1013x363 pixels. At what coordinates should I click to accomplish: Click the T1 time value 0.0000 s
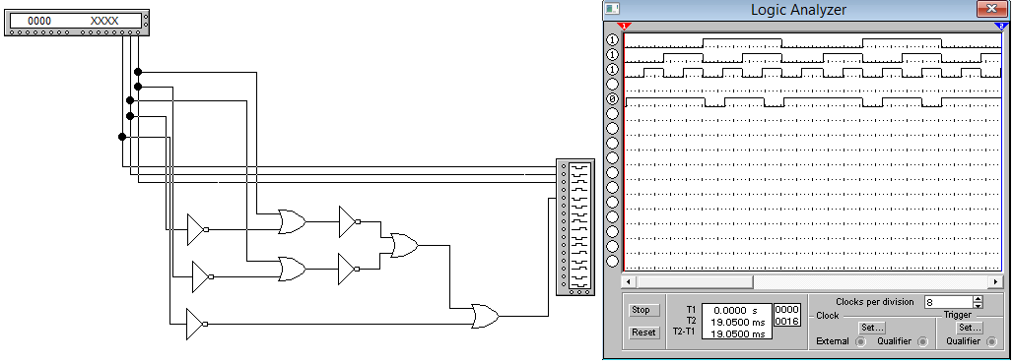[x=736, y=311]
